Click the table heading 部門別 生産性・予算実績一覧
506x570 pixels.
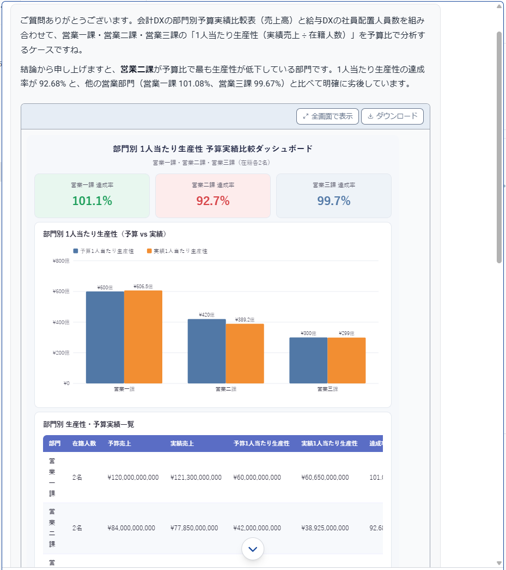(88, 424)
